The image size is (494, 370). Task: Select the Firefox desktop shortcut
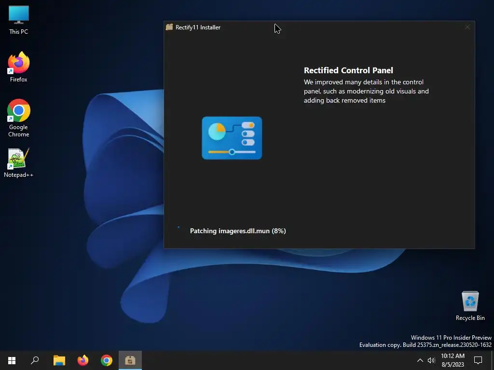coord(19,67)
